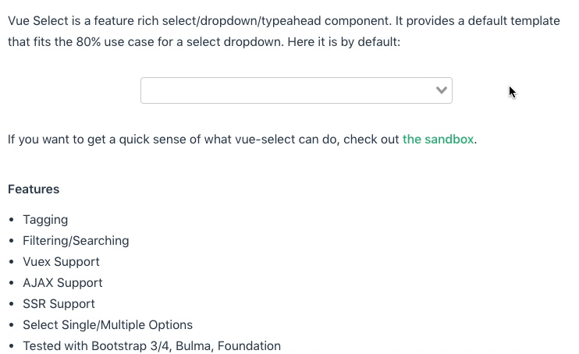
Task: Select the Filtering/Searching feature text
Action: 76,241
